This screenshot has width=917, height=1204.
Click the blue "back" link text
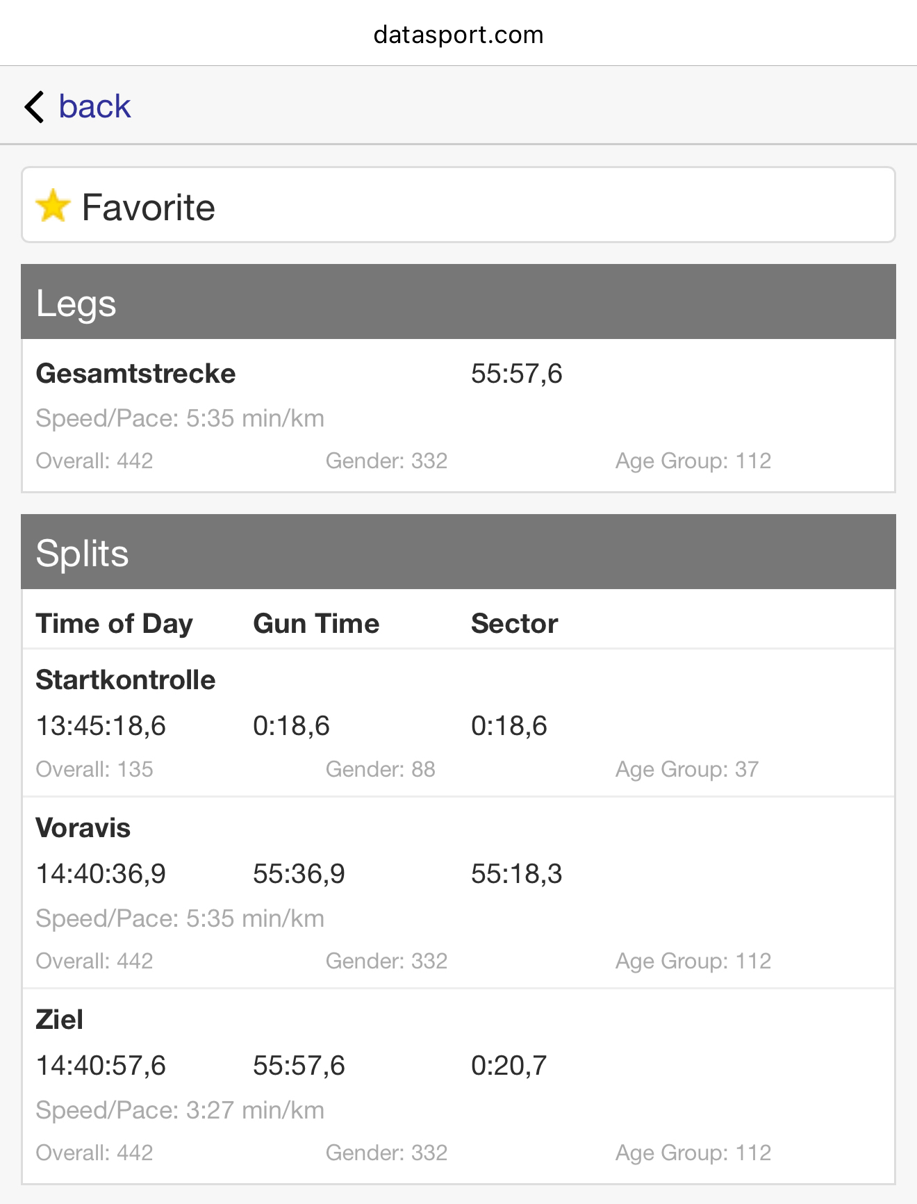(x=94, y=107)
